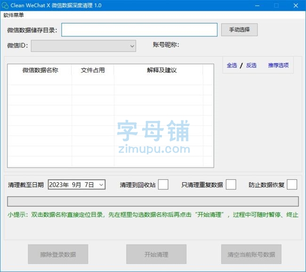This screenshot has height=272, width=306.
Task: Click the 解释及建议 column header
Action: click(161, 70)
